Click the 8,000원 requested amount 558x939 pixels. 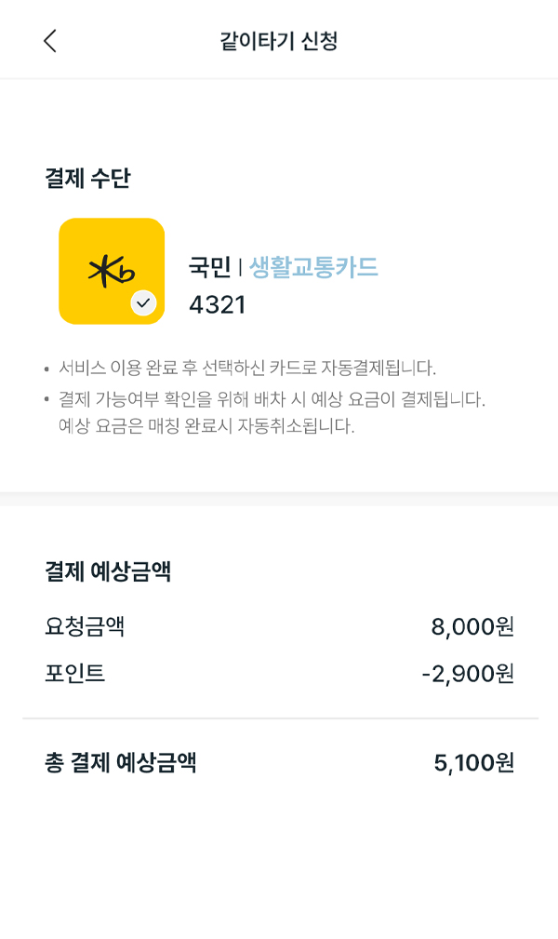[472, 626]
